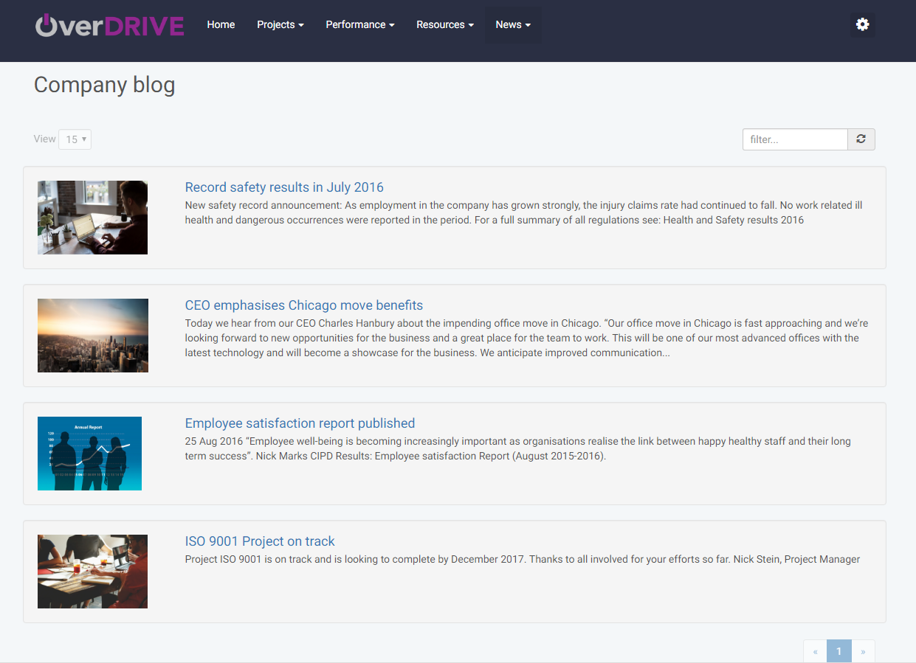Open the currently highlighted News menu item
The width and height of the screenshot is (916, 663).
coord(512,24)
